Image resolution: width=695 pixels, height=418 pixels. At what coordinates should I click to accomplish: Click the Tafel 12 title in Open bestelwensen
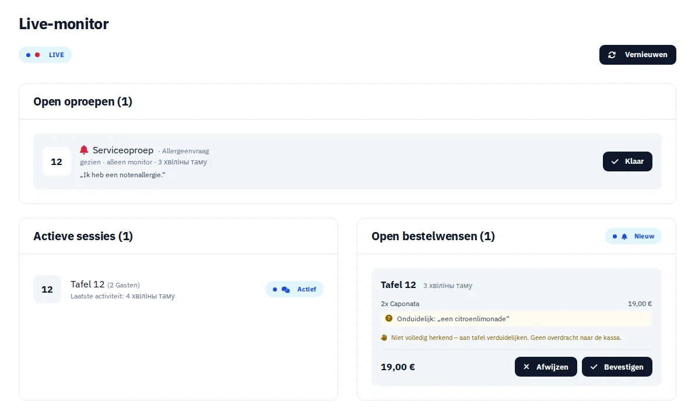(398, 285)
